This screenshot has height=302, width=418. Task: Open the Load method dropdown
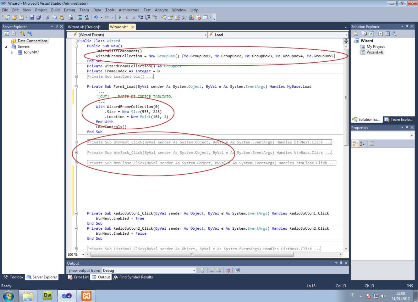click(347, 35)
